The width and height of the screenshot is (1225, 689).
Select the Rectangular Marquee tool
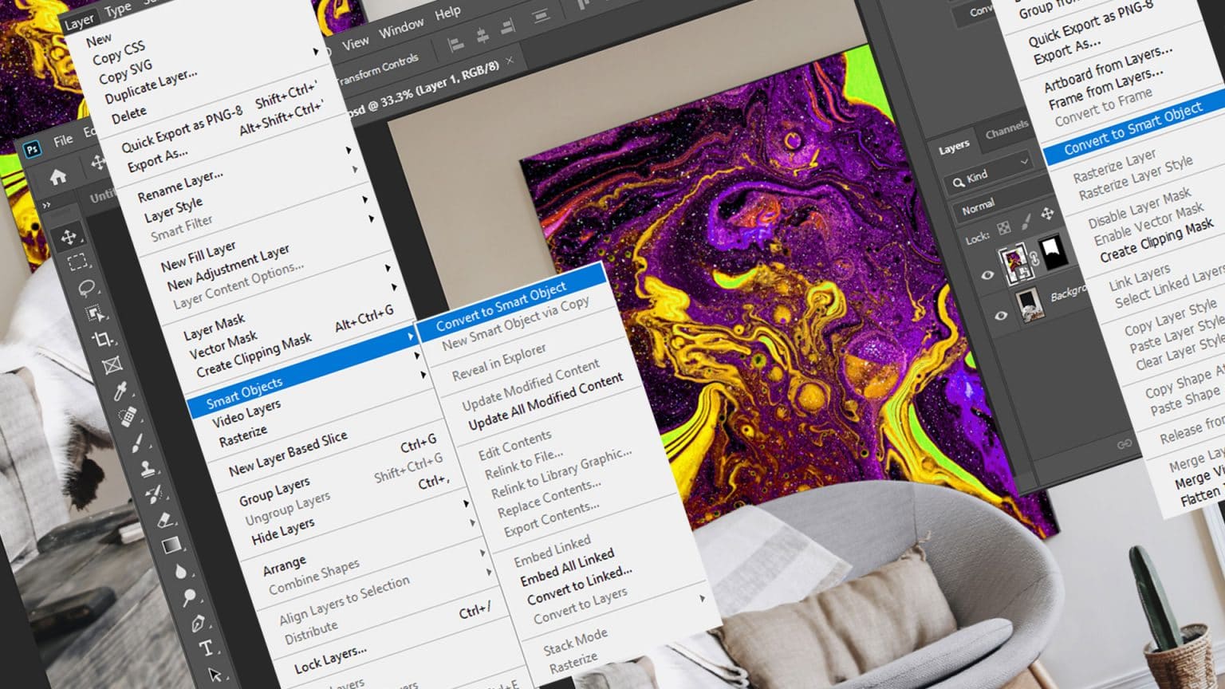tap(77, 262)
